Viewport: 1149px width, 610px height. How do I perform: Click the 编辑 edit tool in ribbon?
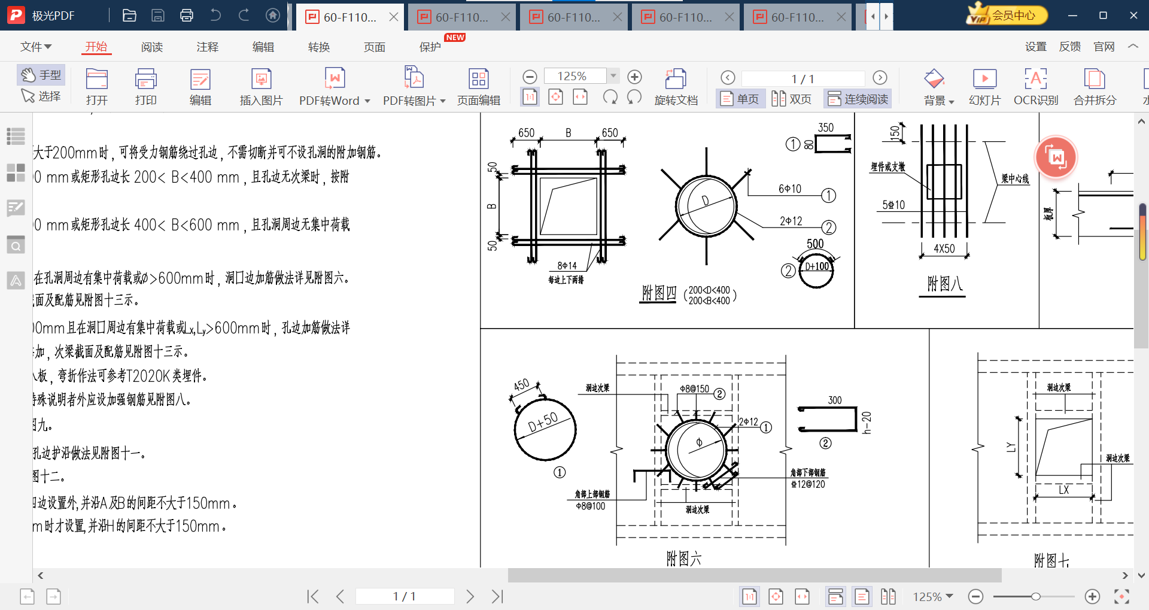[200, 87]
